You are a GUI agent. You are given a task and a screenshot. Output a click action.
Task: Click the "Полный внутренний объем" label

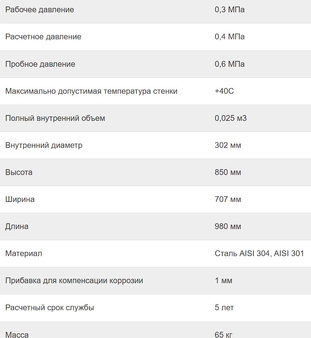point(55,118)
